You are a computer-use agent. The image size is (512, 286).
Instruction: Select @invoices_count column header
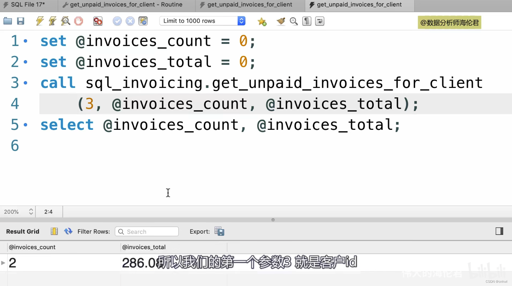[x=63, y=247]
